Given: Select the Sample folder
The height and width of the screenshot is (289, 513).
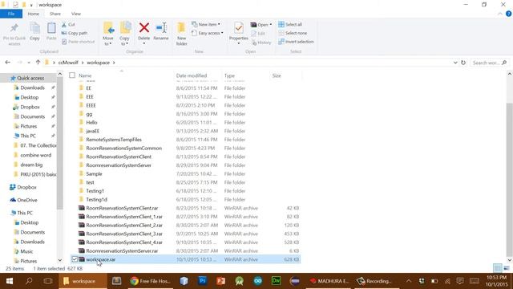Looking at the screenshot, I should (94, 173).
